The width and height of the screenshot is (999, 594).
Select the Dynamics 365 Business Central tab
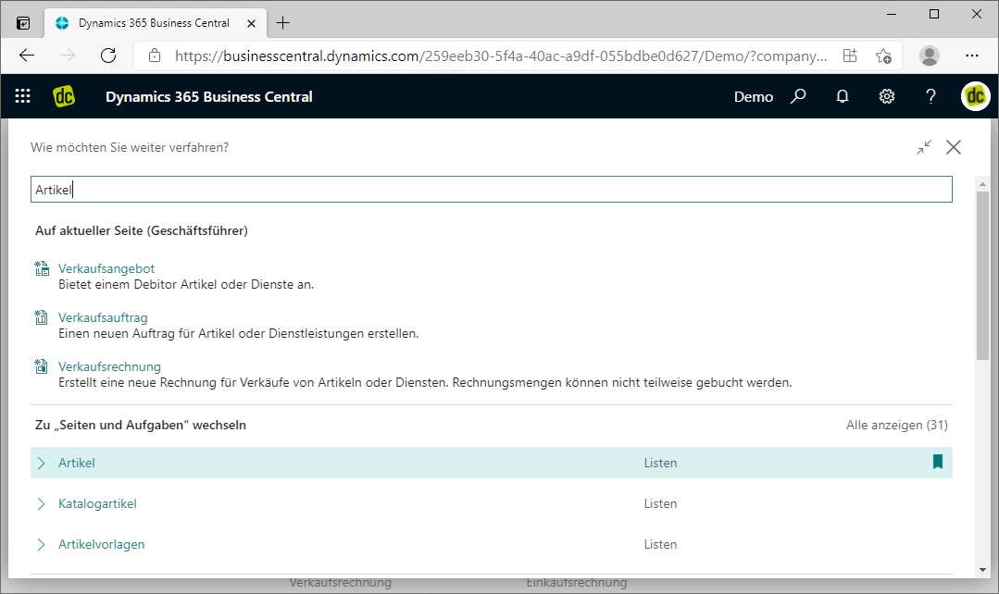coord(153,23)
